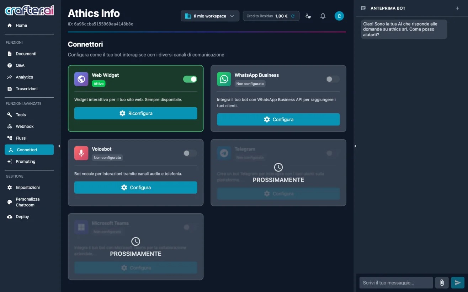This screenshot has height=292, width=468.
Task: Focus the Scrivi il tuo messaggio field
Action: click(396, 283)
